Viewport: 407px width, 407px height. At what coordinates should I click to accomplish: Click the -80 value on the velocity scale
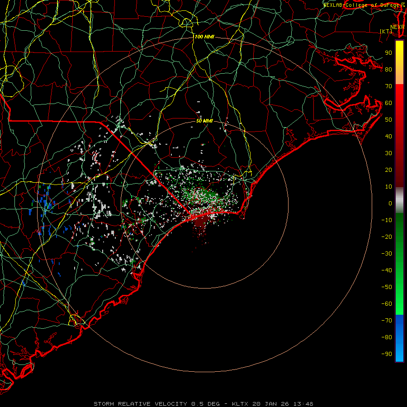(x=387, y=337)
